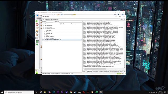Click the people icon in Nexus Mod Manager sidebar
Image resolution: width=168 pixels, height=94 pixels.
(37, 31)
